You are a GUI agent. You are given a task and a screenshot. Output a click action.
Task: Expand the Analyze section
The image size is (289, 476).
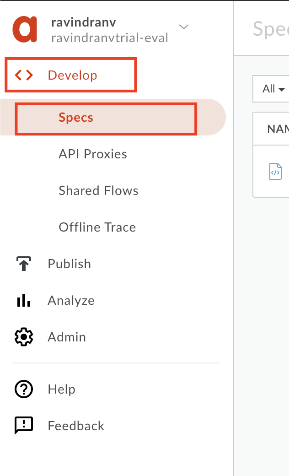pos(71,301)
